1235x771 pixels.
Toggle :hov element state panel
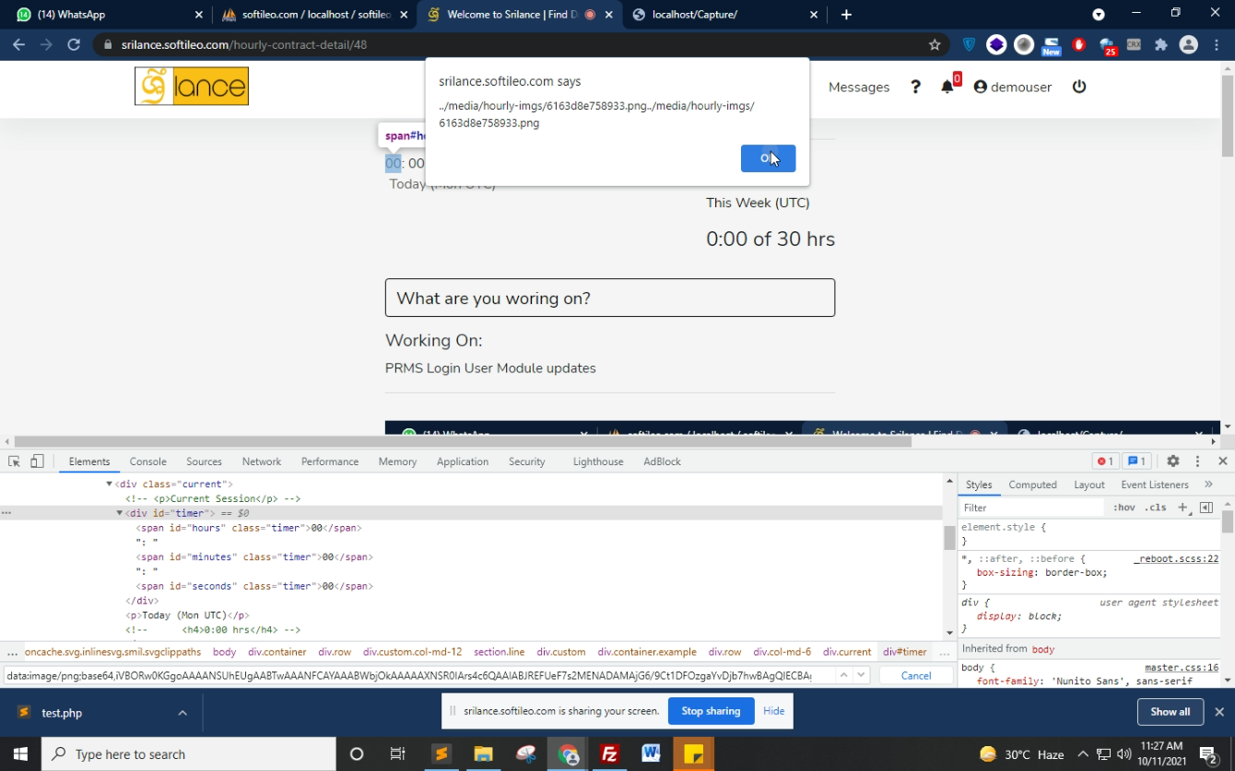coord(1123,508)
